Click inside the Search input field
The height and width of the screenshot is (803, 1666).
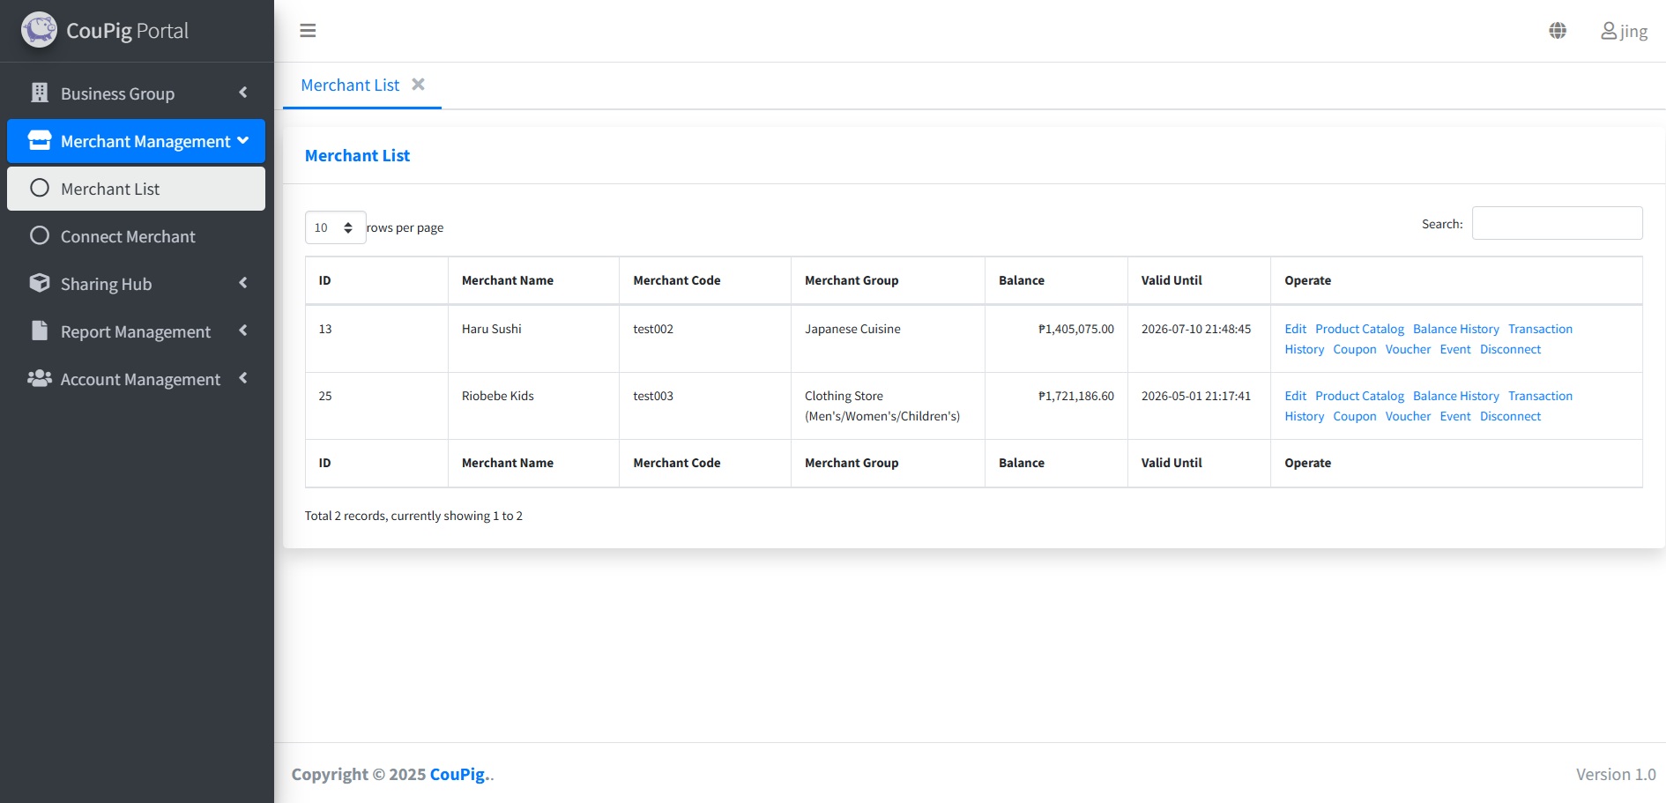tap(1557, 223)
